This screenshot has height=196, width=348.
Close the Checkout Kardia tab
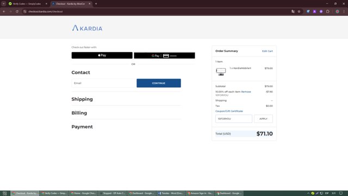(89, 4)
